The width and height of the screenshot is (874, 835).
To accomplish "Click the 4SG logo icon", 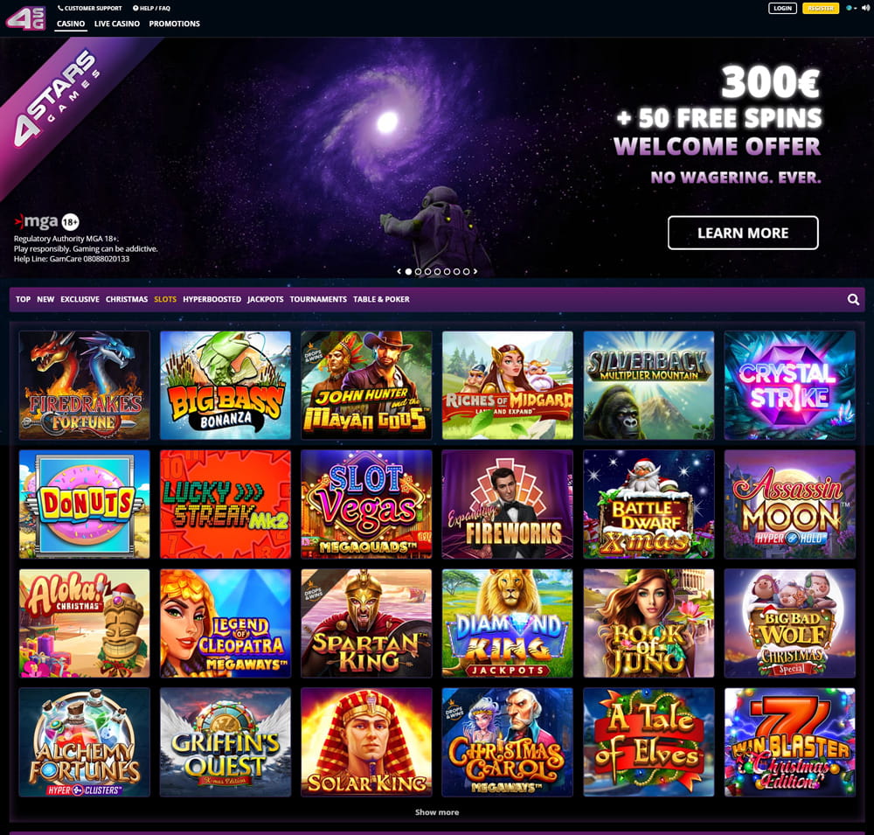I will pyautogui.click(x=25, y=17).
